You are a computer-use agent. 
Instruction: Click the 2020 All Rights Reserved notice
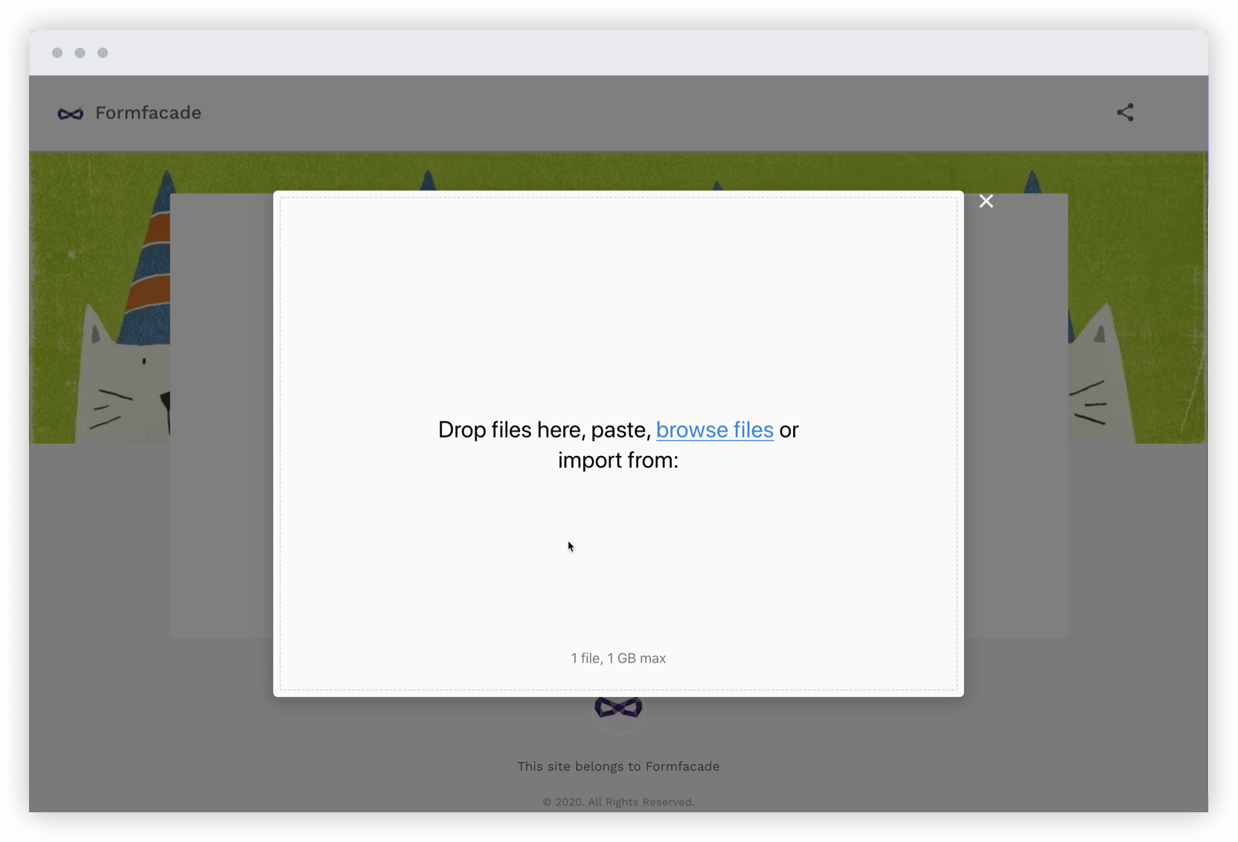pos(618,802)
